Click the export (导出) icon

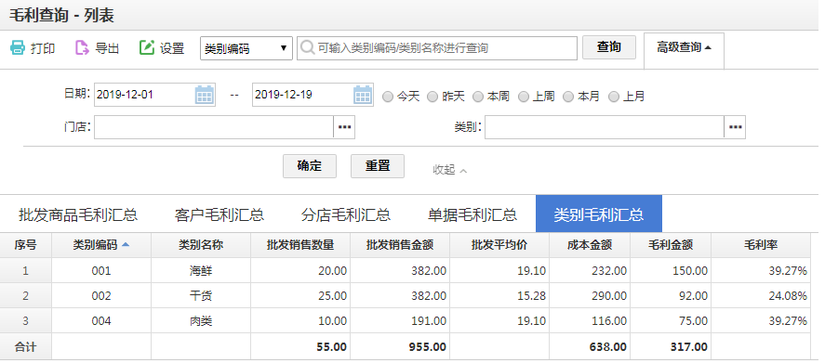point(82,47)
